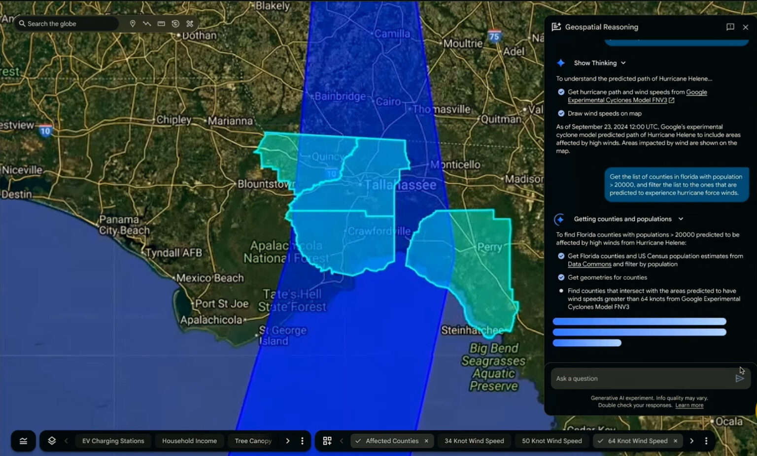Viewport: 757px width, 456px height.
Task: Toggle the 64 Knot Wind Speed layer off
Action: pos(601,441)
